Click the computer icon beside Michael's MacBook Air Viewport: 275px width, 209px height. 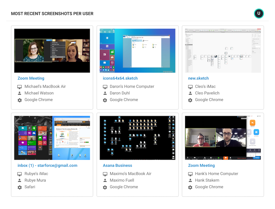click(20, 87)
